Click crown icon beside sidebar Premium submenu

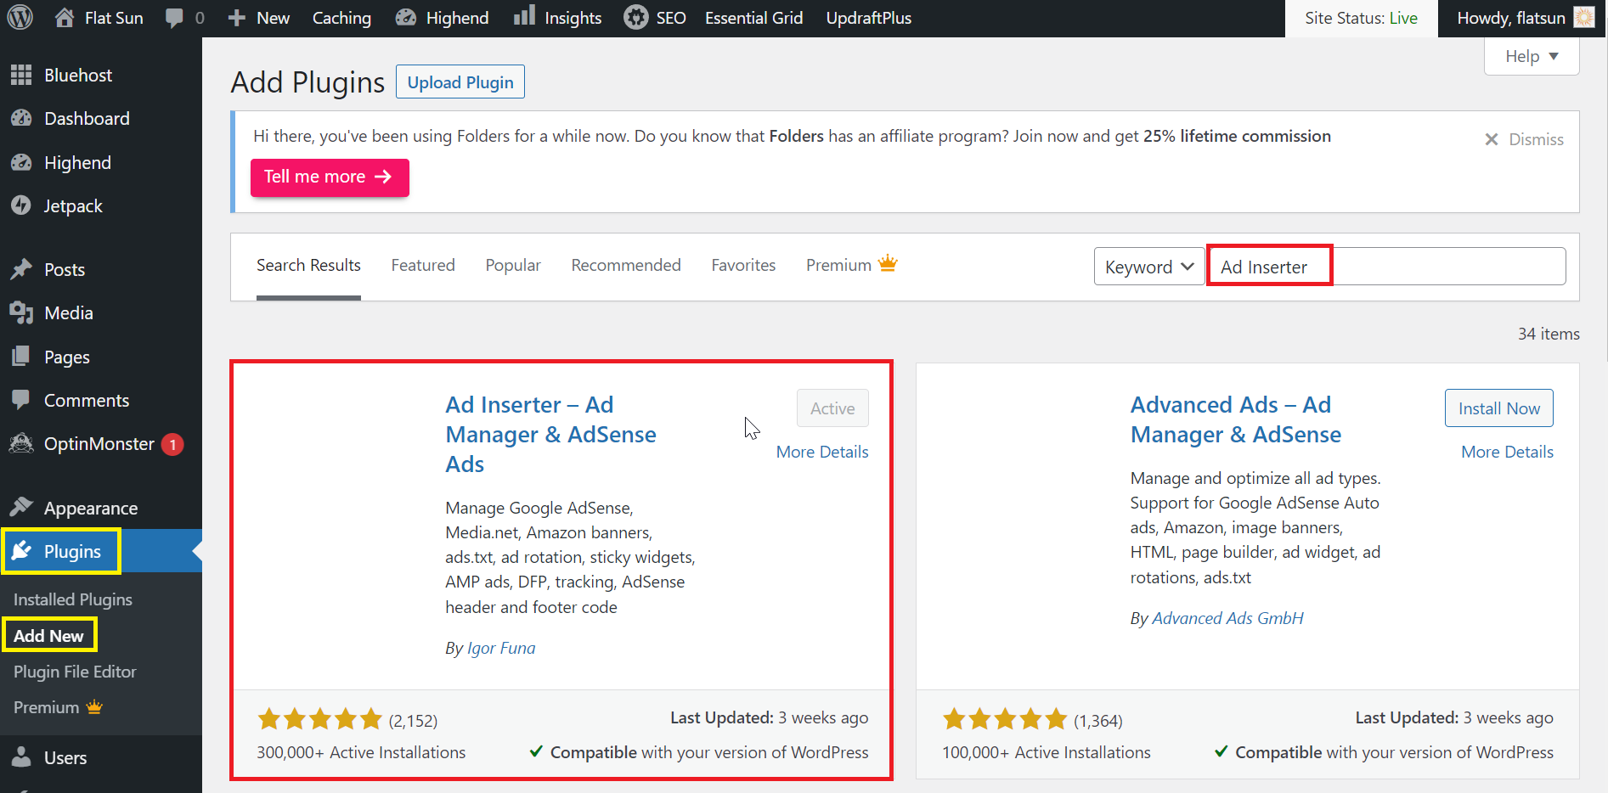pos(94,706)
